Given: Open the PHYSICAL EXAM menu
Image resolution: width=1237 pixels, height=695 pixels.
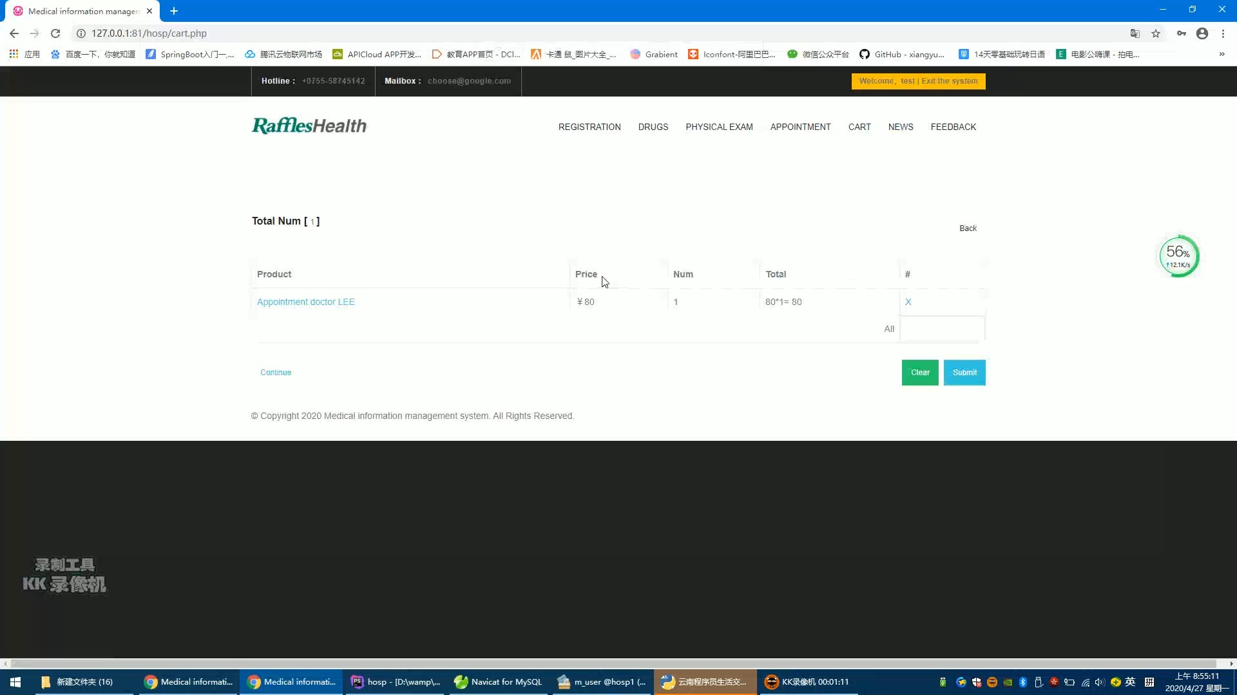Looking at the screenshot, I should (x=719, y=127).
